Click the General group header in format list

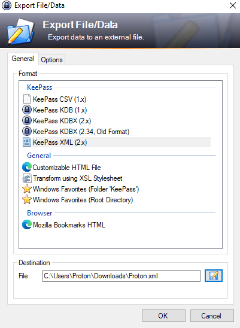(x=39, y=156)
